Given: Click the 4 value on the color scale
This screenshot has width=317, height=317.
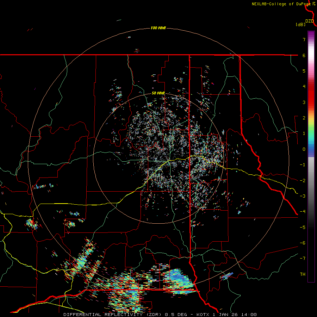Looking at the screenshot, I should point(304,87).
